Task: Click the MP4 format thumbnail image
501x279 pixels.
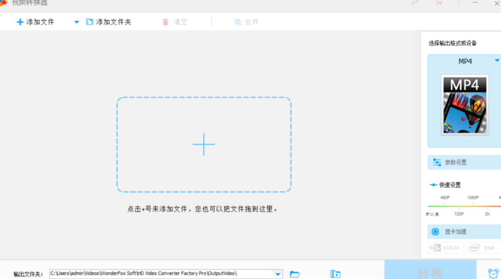Action: coord(465,105)
